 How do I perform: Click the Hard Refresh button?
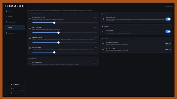point(15,85)
